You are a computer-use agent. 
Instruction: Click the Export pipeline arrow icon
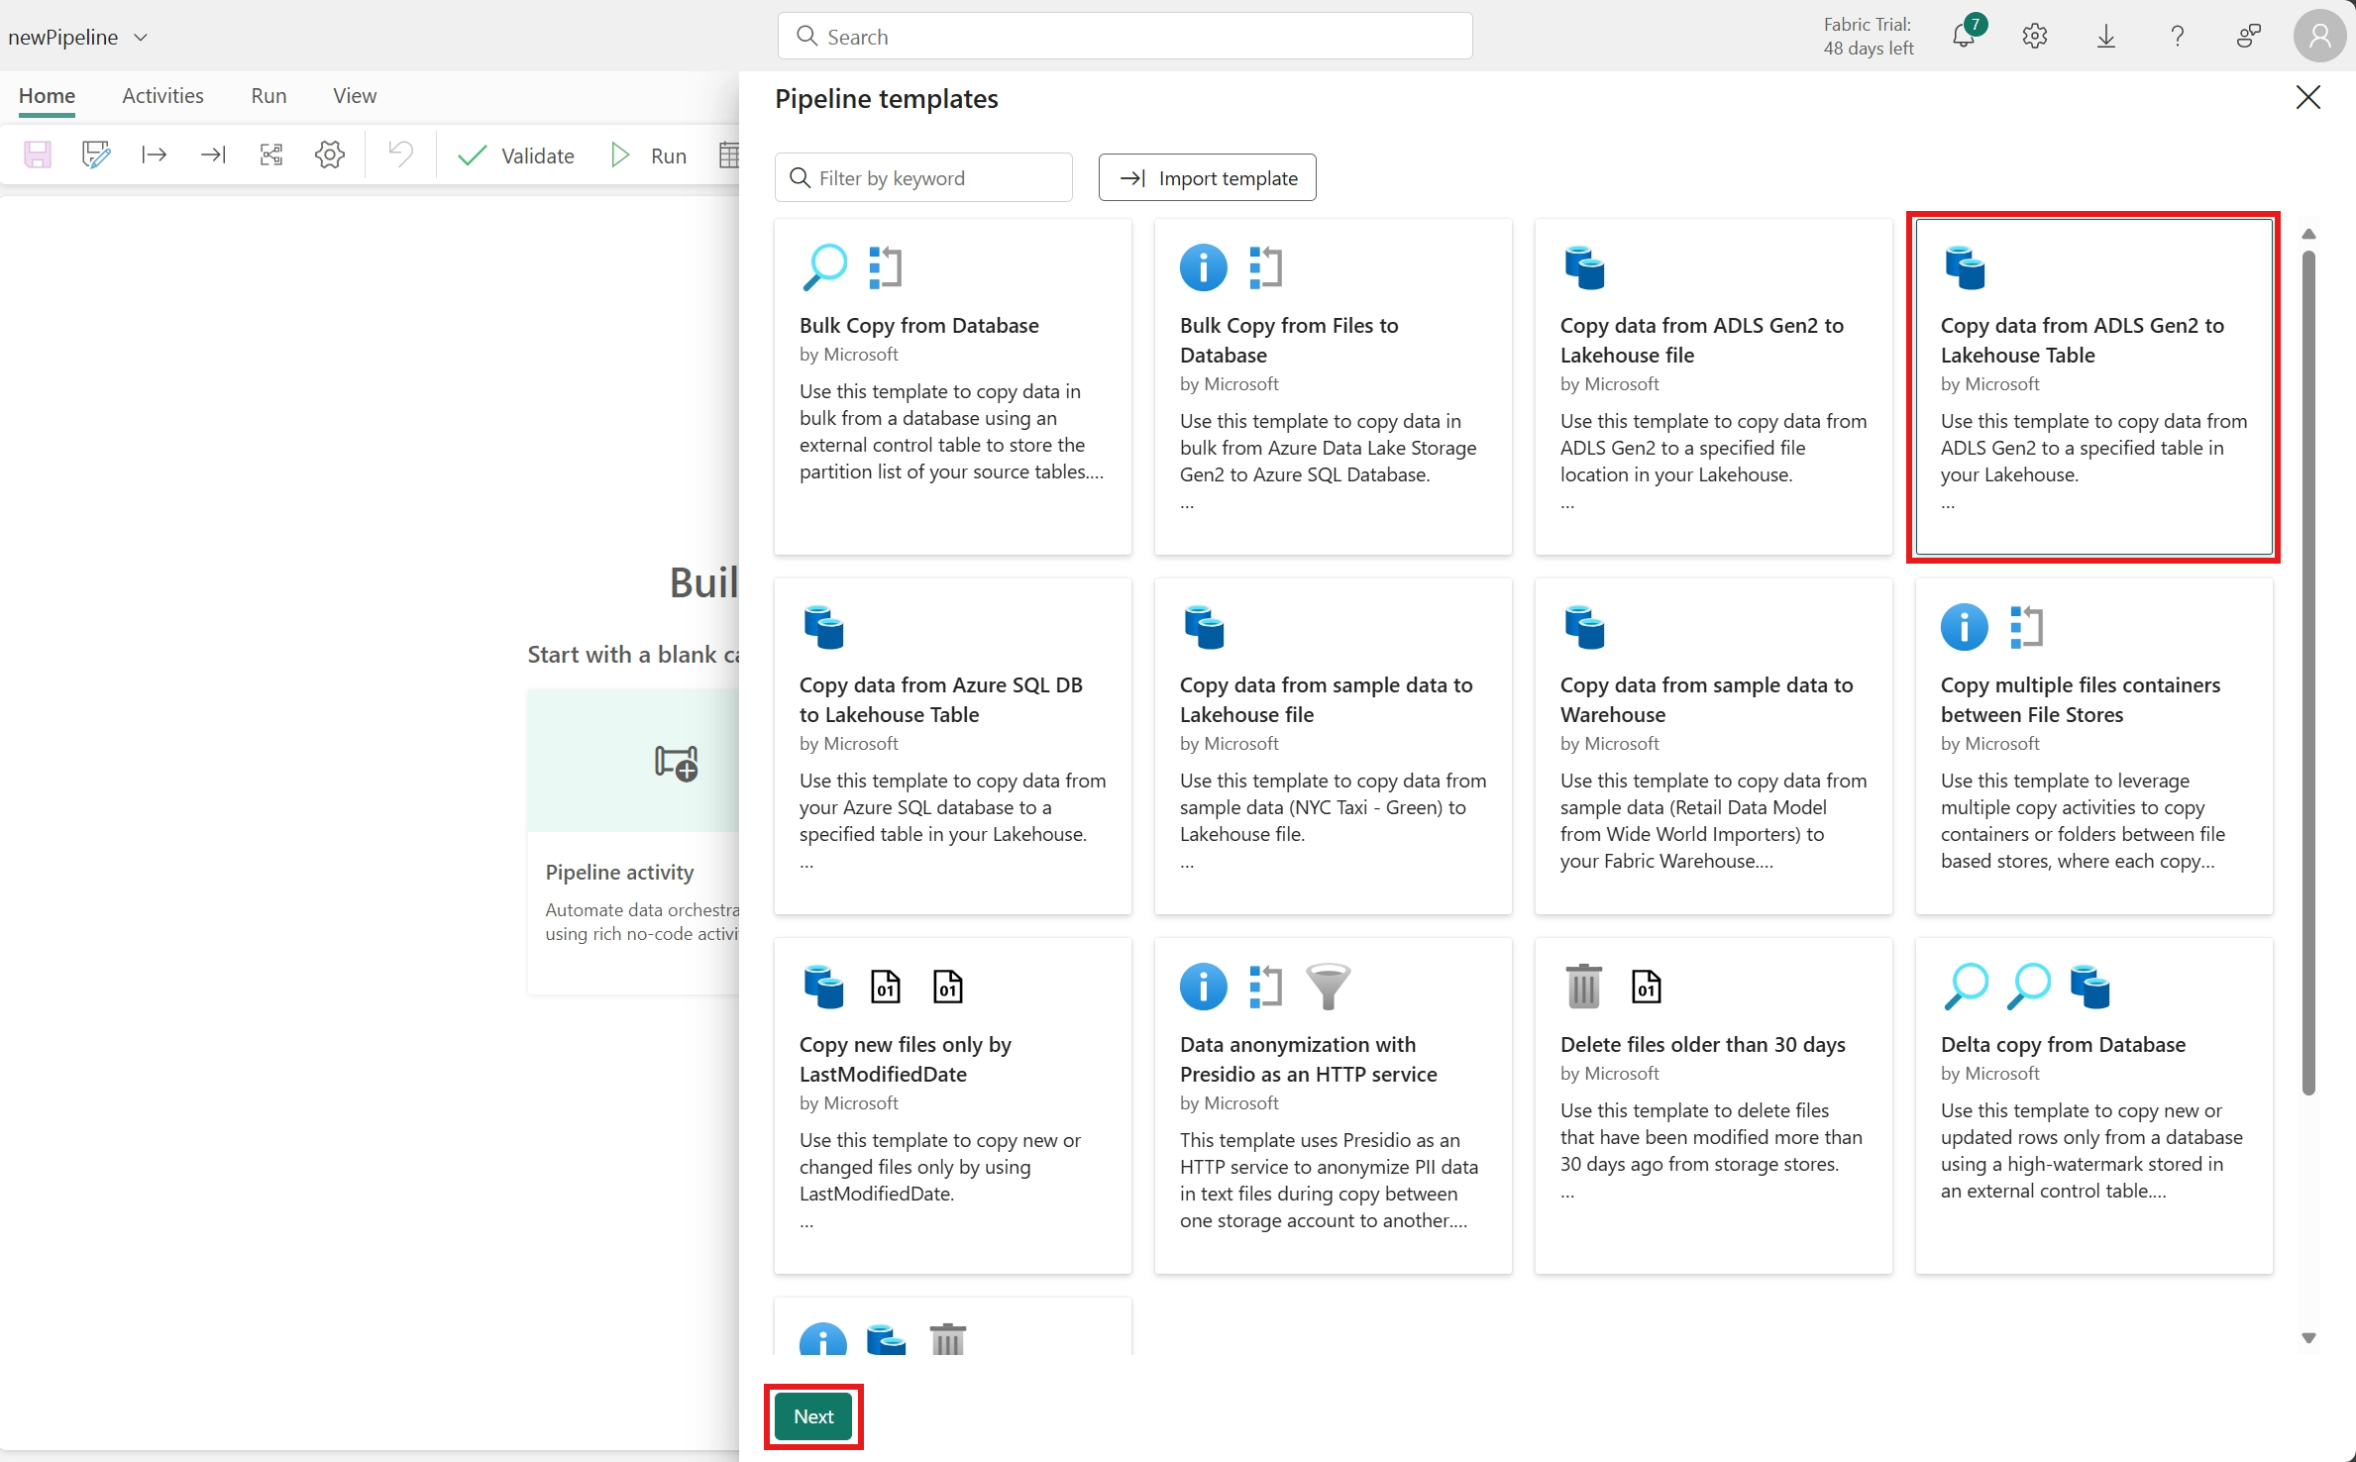click(154, 155)
